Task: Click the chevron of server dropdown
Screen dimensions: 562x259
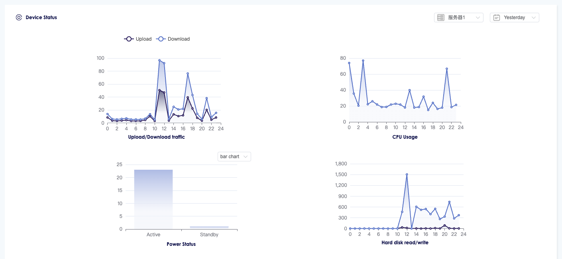Action: (x=478, y=18)
